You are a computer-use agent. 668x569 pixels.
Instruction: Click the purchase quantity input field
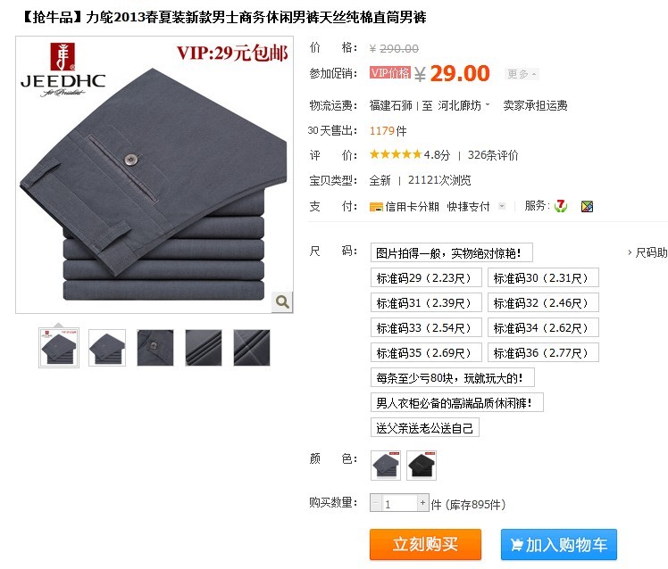[399, 503]
